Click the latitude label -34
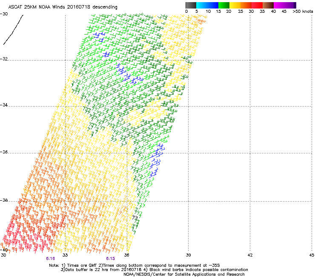315x277 pixels. click(x=4, y=105)
